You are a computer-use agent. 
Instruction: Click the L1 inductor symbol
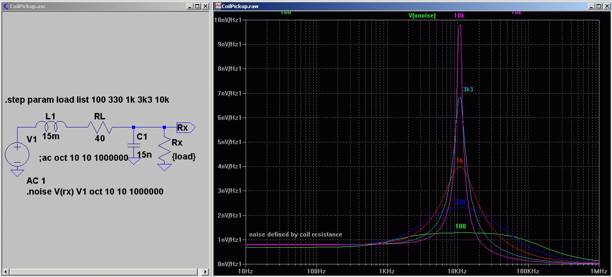click(x=51, y=125)
